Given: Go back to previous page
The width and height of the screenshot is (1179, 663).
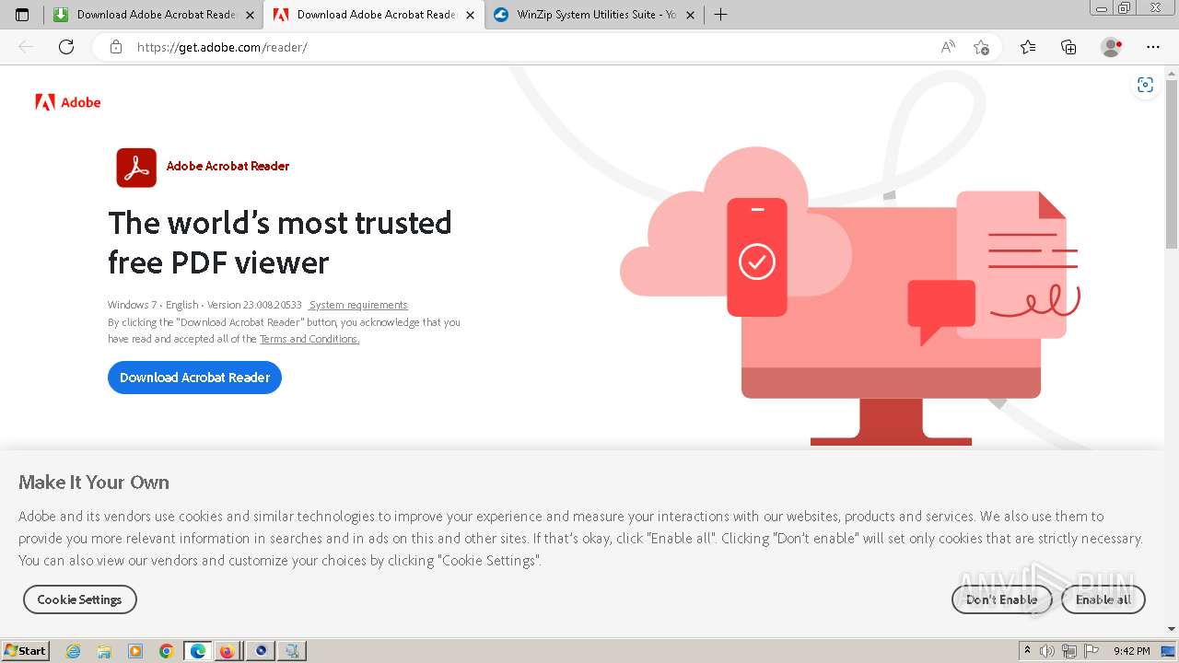Looking at the screenshot, I should point(26,47).
